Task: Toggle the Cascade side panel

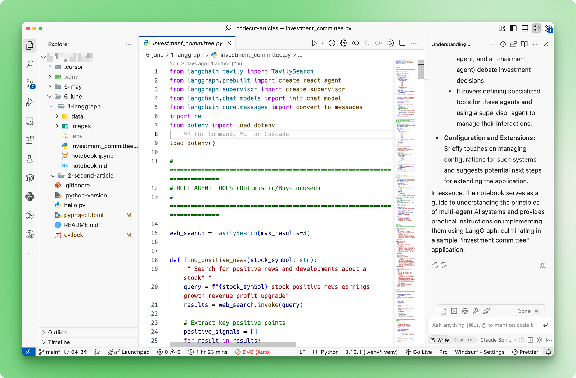Action: (x=537, y=28)
